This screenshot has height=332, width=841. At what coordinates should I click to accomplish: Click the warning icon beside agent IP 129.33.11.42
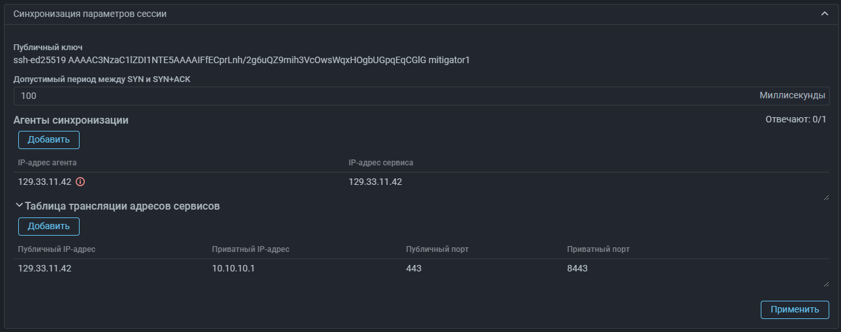[81, 182]
